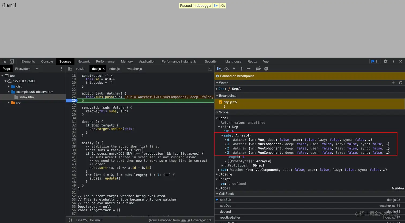This screenshot has height=223, width=405.
Task: Open the Performance panel
Action: [x=105, y=61]
